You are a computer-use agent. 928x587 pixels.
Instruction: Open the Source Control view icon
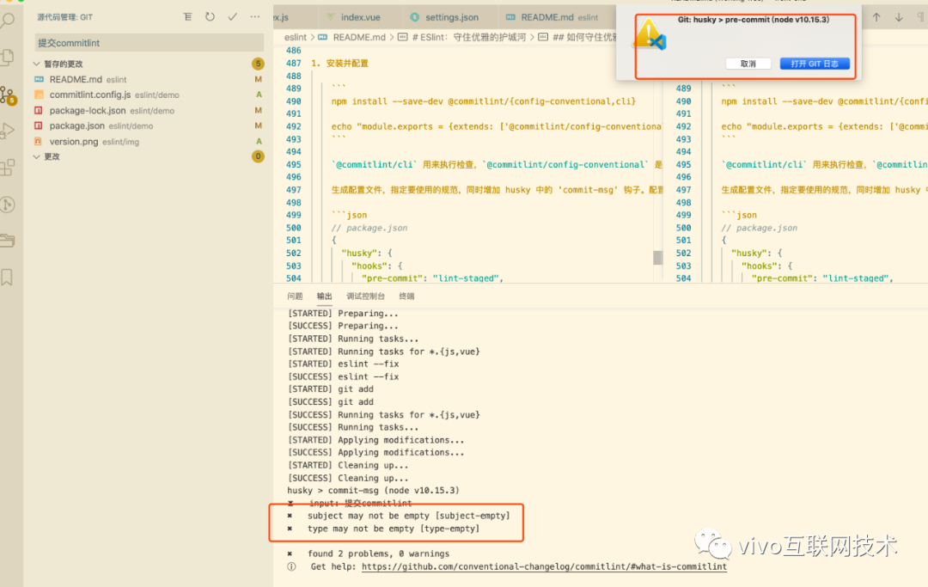click(8, 95)
